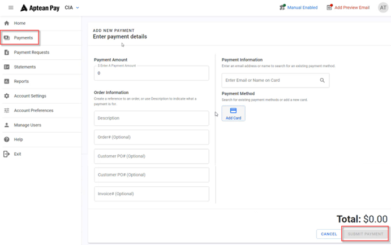Click the Payments sidebar icon

pos(7,38)
